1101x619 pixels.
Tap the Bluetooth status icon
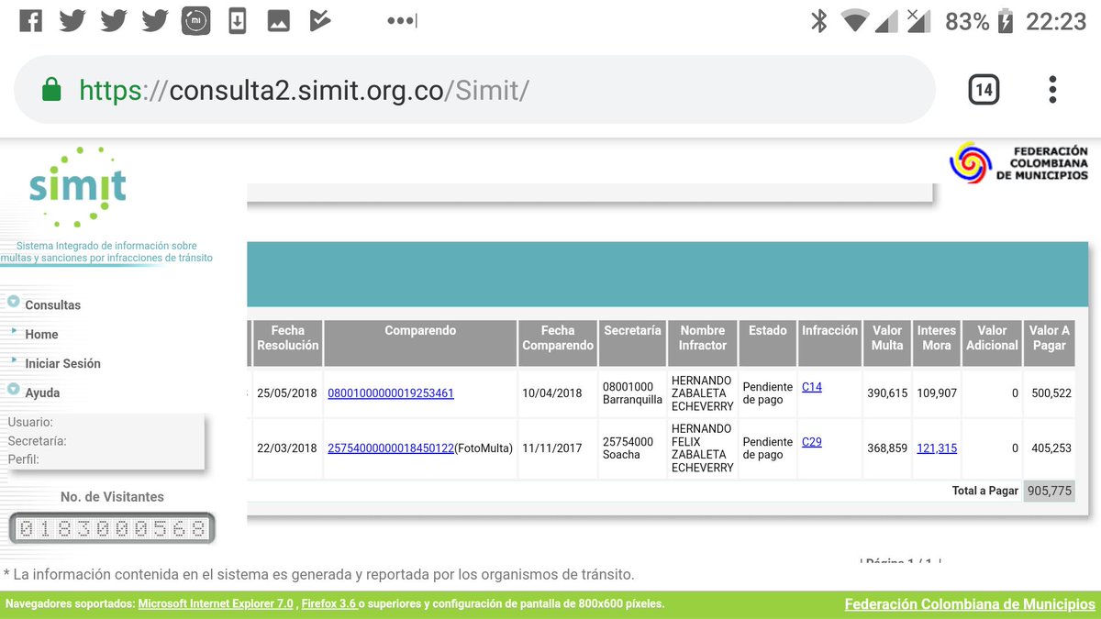click(x=819, y=20)
